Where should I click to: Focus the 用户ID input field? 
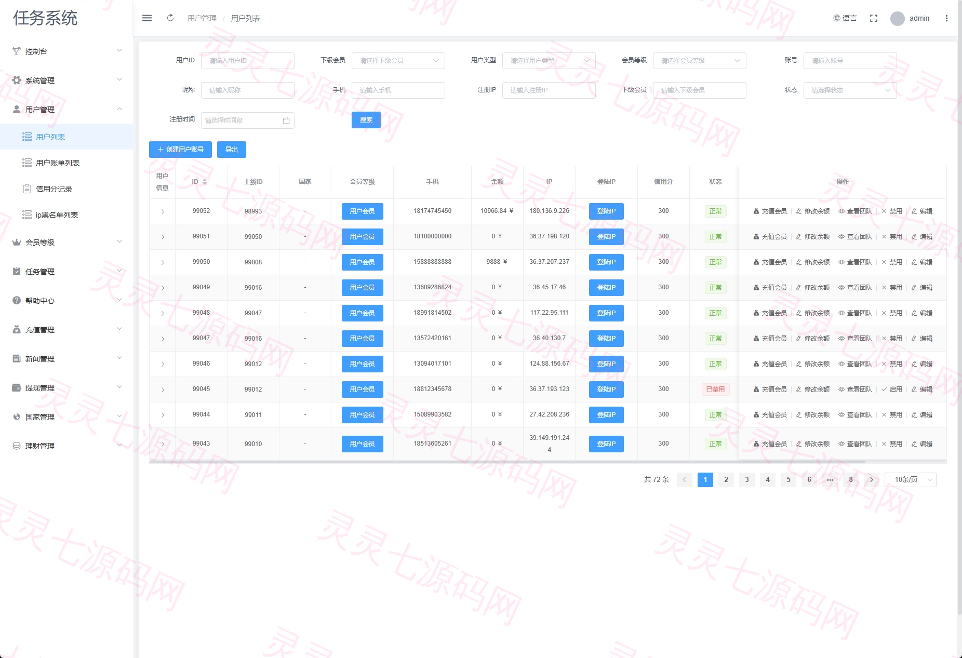248,61
